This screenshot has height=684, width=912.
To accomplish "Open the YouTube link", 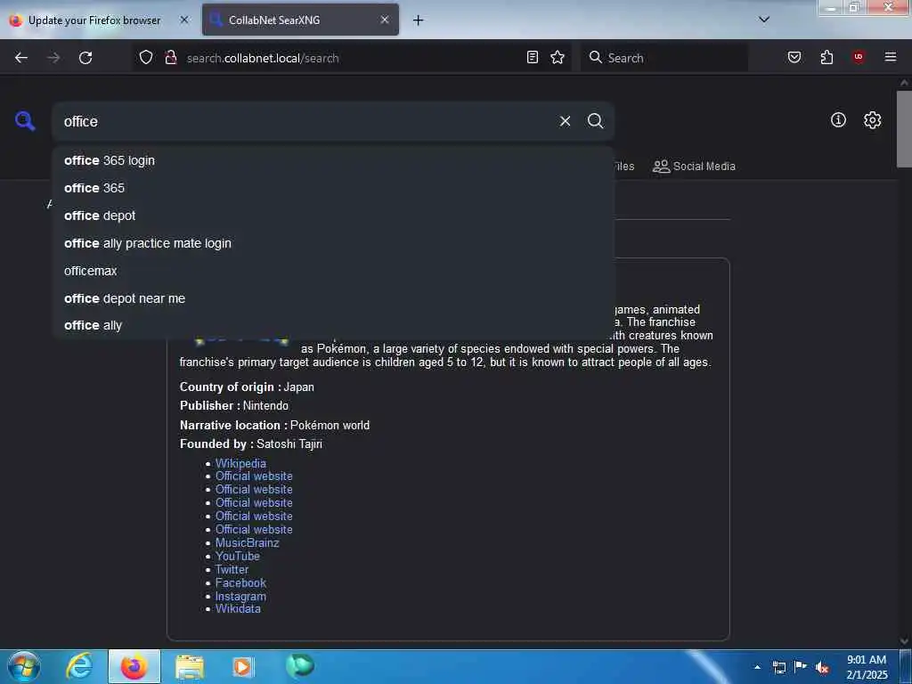I will 237,556.
